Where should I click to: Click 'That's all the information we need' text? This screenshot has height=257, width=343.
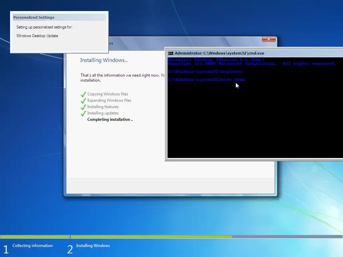pyautogui.click(x=123, y=78)
